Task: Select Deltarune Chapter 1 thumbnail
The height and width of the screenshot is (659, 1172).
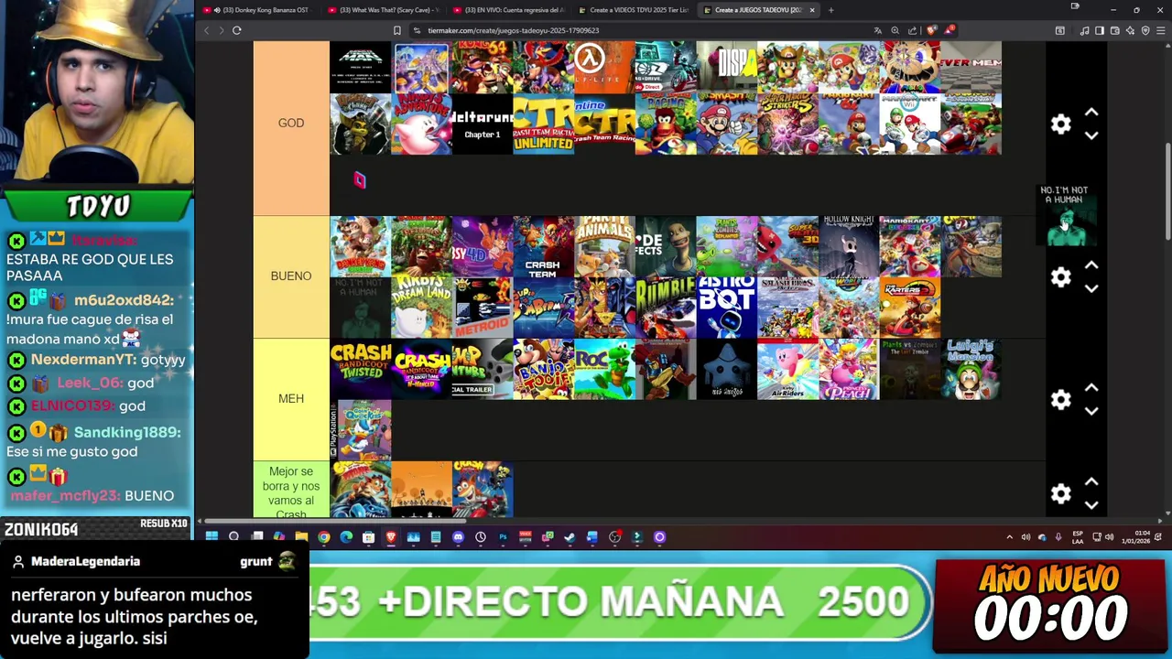Action: click(x=483, y=124)
